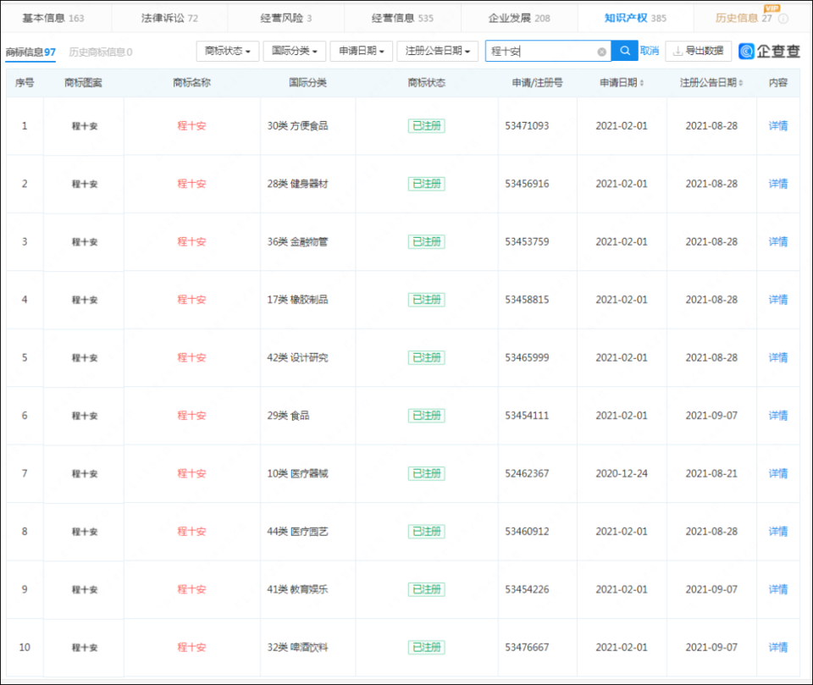Open the 商标状态 dropdown filter
This screenshot has width=813, height=685.
pyautogui.click(x=228, y=52)
